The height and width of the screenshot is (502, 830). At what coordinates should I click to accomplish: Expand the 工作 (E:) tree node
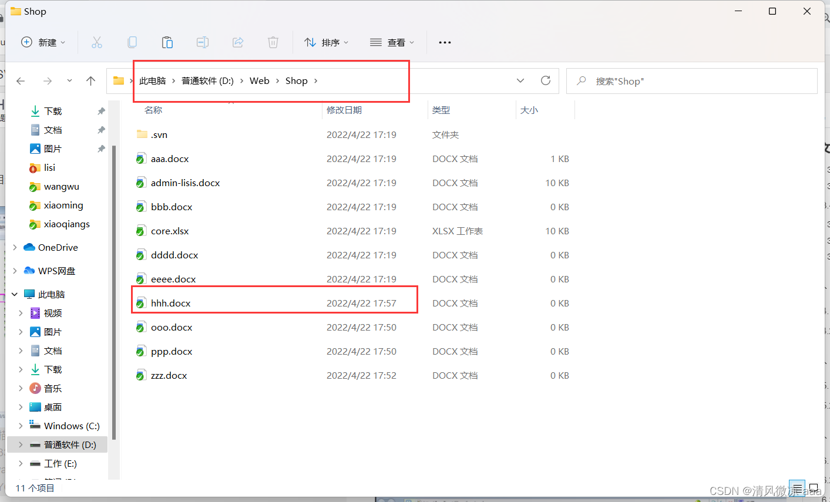[21, 463]
